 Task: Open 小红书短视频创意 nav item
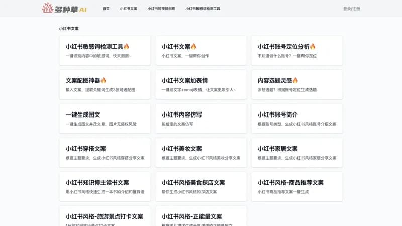coord(161,9)
